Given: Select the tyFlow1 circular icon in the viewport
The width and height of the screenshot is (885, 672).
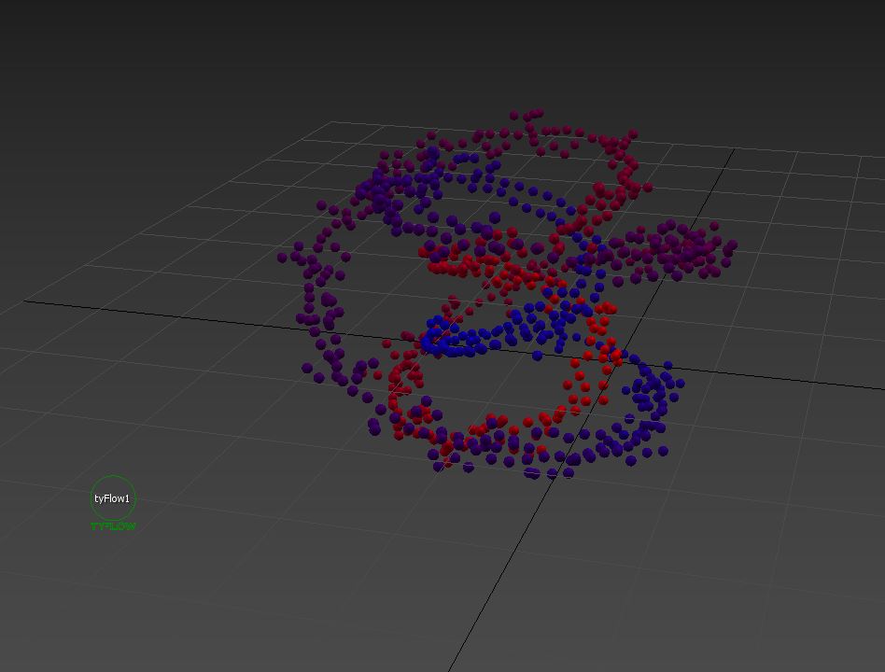Looking at the screenshot, I should tap(113, 498).
